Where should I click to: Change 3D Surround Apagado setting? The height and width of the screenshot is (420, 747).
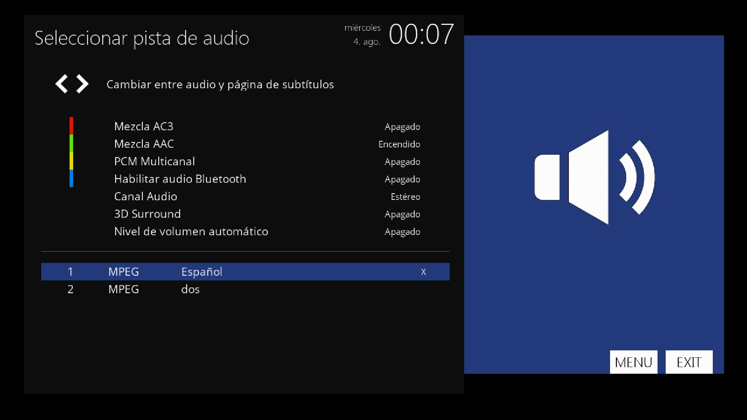tap(402, 214)
